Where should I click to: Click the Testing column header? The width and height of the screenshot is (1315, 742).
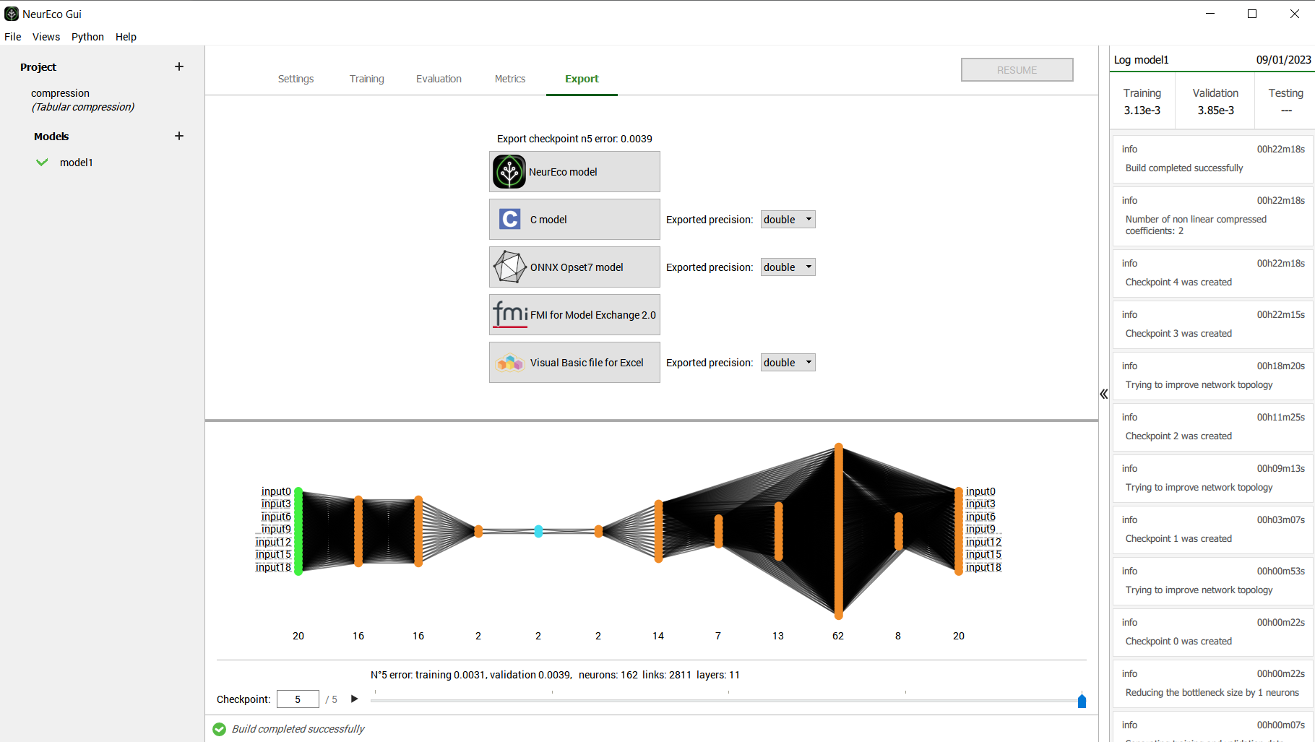[x=1286, y=93]
